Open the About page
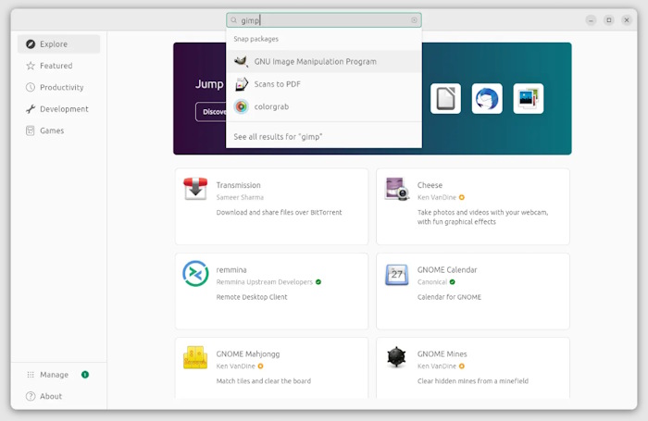 point(58,396)
